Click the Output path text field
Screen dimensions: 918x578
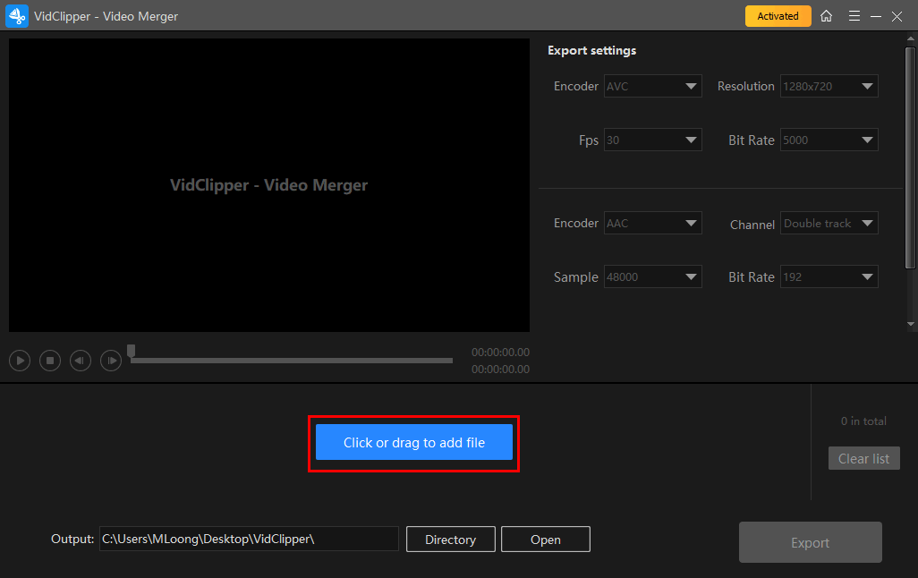(x=249, y=540)
